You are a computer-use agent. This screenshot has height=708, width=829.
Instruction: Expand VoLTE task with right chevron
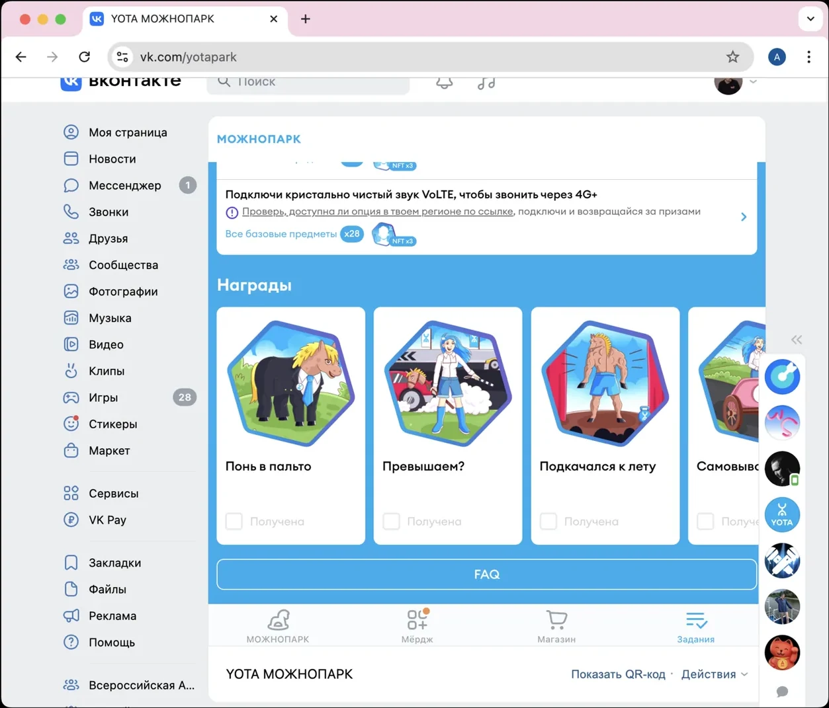[x=744, y=217]
